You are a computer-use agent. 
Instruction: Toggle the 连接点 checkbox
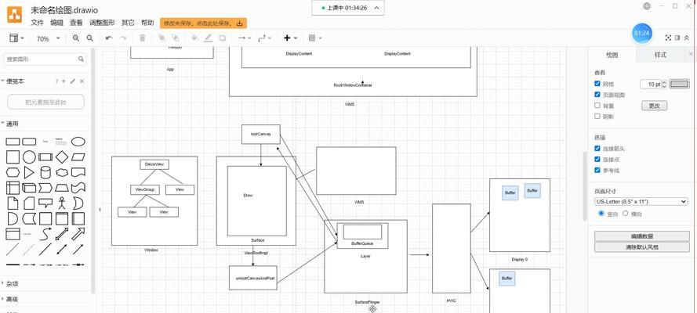[x=597, y=159]
